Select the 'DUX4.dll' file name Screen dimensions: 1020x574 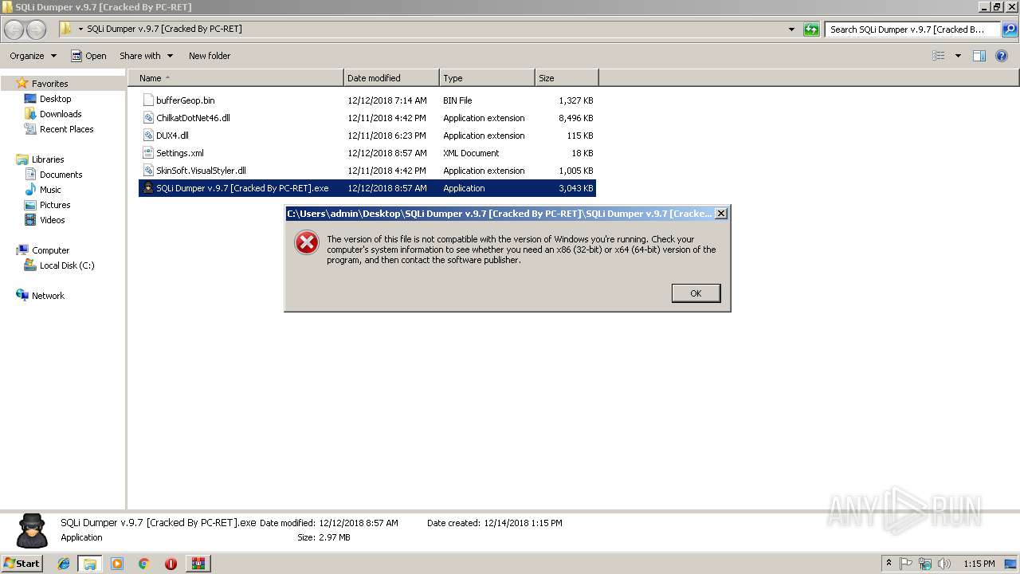coord(172,136)
